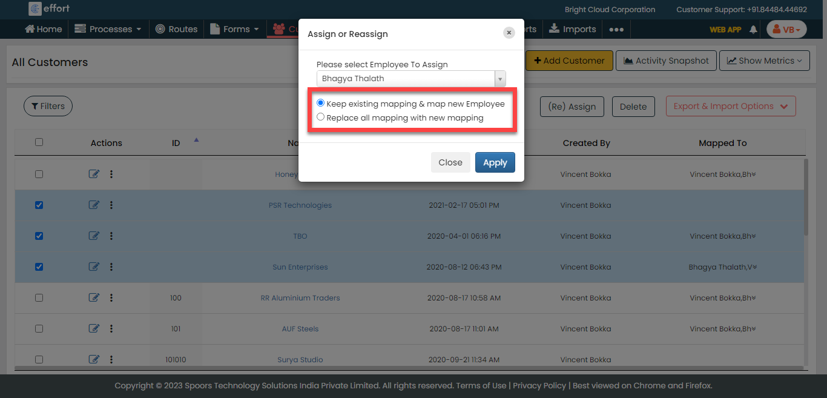Click the Apply button

click(x=495, y=162)
